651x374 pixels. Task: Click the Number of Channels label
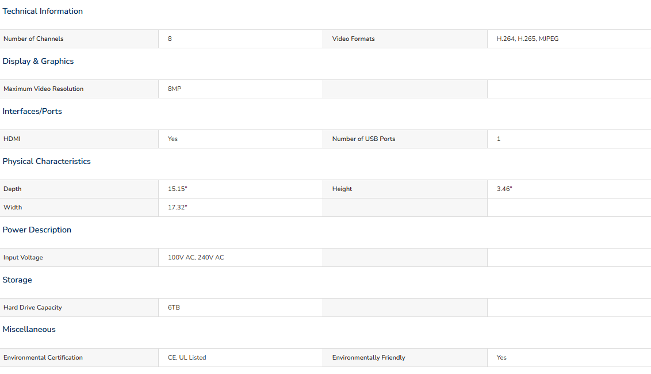coord(33,39)
